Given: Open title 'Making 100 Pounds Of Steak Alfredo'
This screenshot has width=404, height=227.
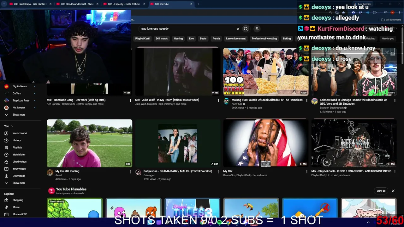Looking at the screenshot, I should [x=267, y=100].
